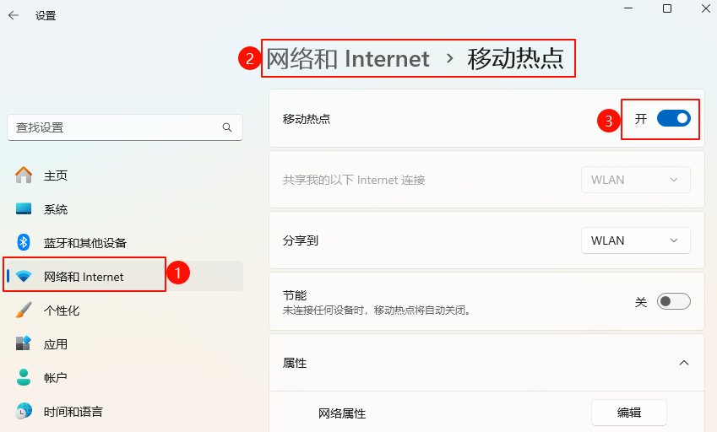Viewport: 717px width, 432px height.
Task: Click the 查找设置 search field
Action: [114, 127]
